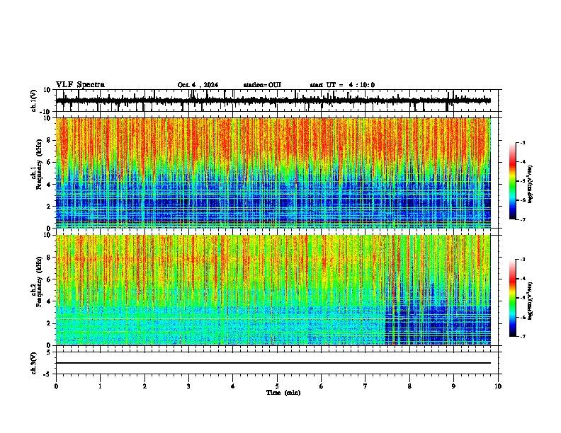Click the "Time (min)" axis label
The image size is (561, 433).
pos(283,393)
